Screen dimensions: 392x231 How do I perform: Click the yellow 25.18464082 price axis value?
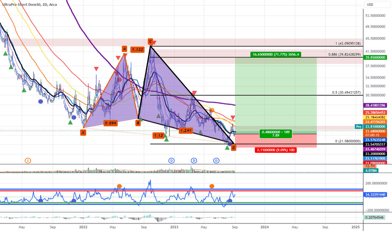coord(375,117)
